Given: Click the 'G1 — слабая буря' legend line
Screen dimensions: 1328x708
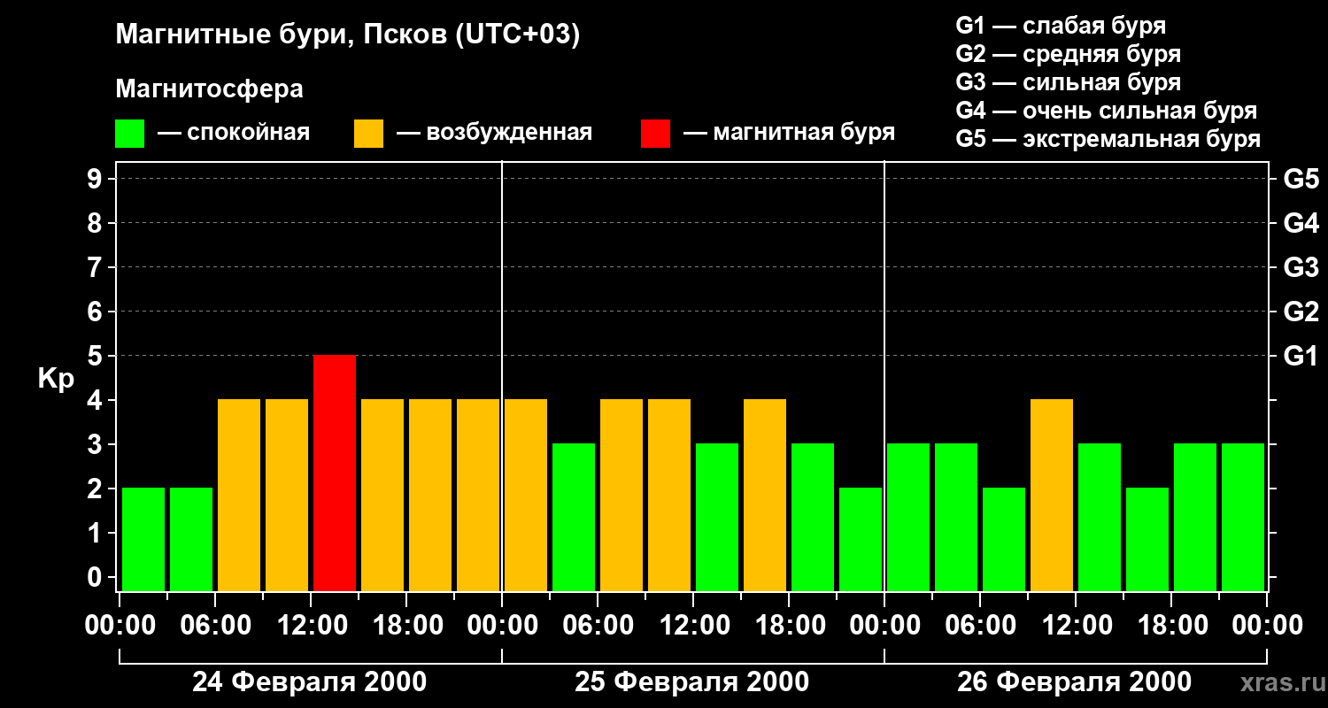Looking at the screenshot, I should (x=1061, y=26).
